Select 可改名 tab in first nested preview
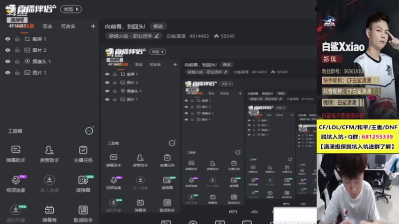 [x=155, y=65]
